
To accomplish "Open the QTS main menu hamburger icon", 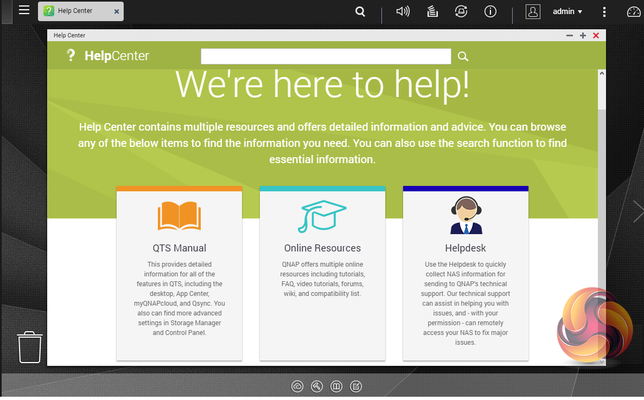I will 24,10.
